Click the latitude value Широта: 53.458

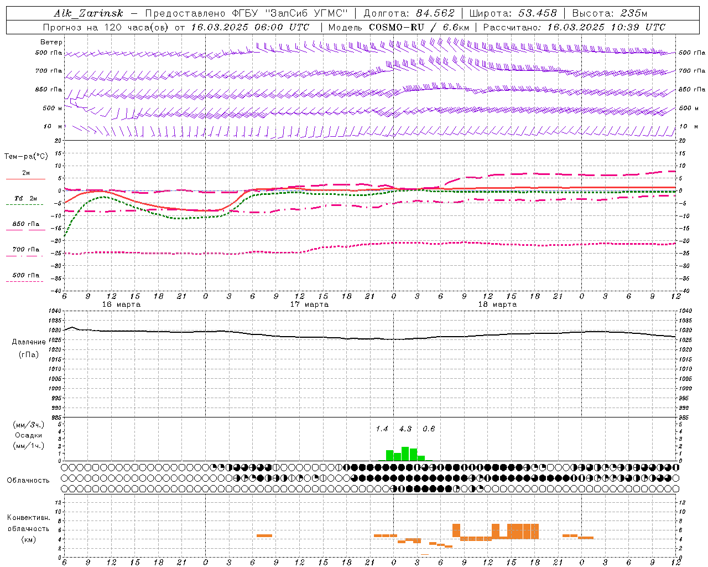click(x=513, y=13)
